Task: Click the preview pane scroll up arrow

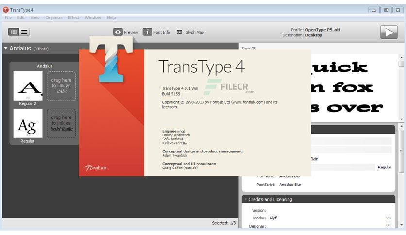Action: [401, 57]
